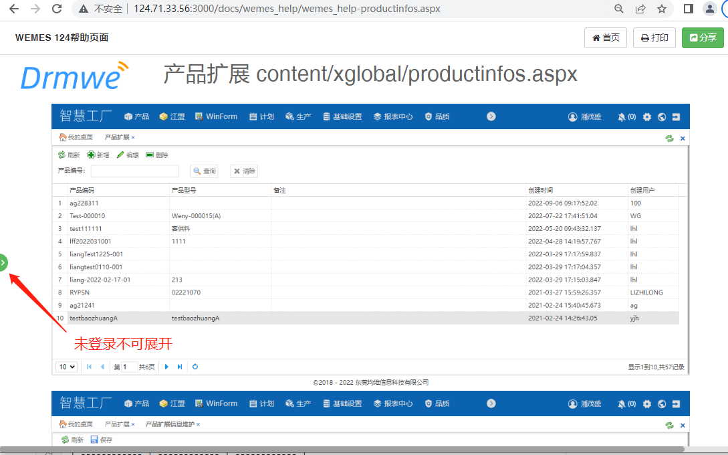Click the pagination refresh icon
Viewport: 728px width, 455px height.
[195, 367]
